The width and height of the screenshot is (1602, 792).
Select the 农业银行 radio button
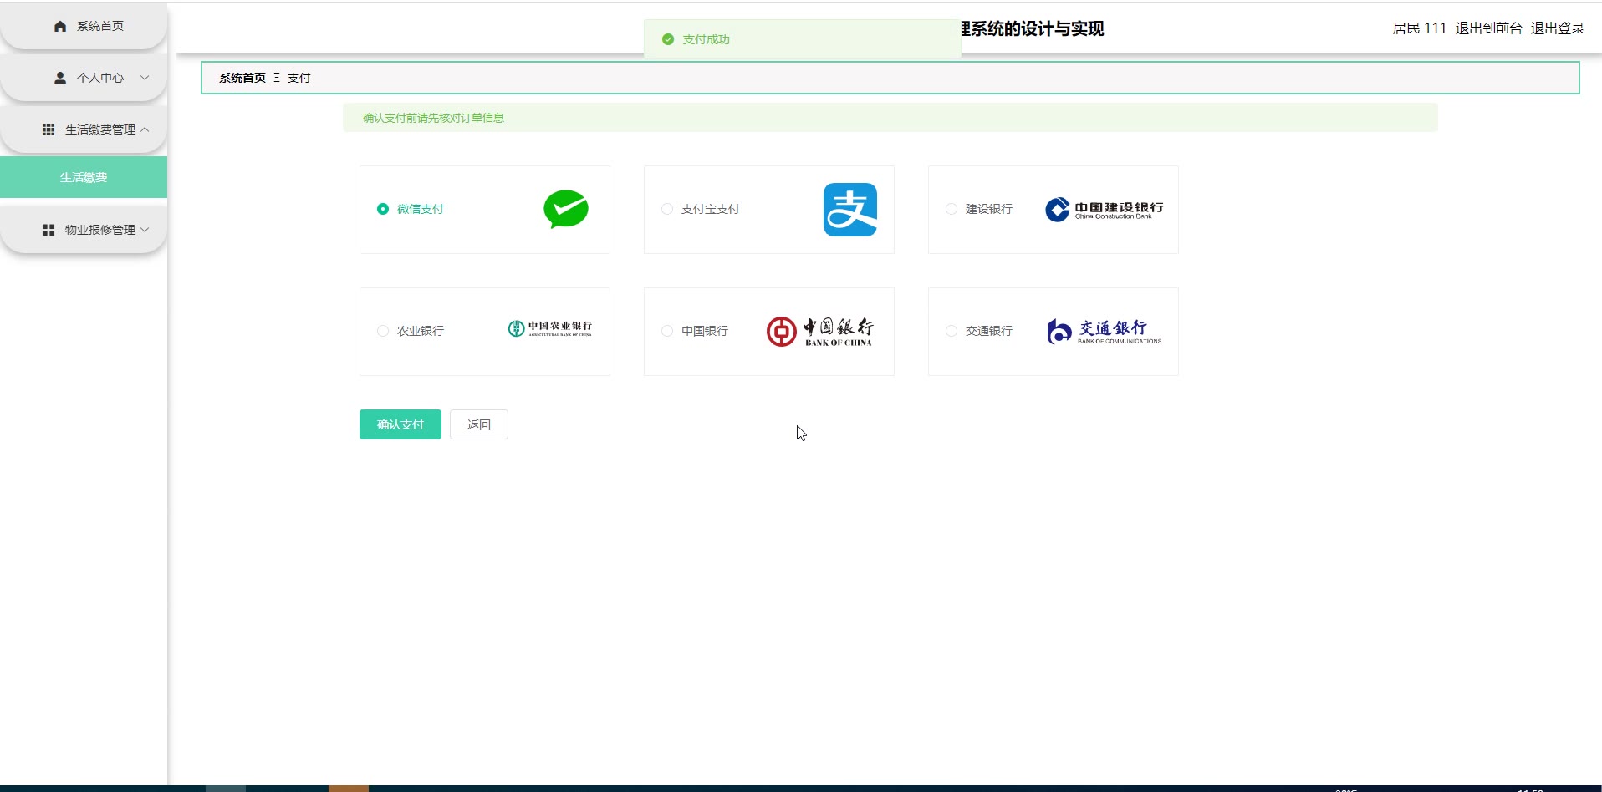tap(383, 331)
